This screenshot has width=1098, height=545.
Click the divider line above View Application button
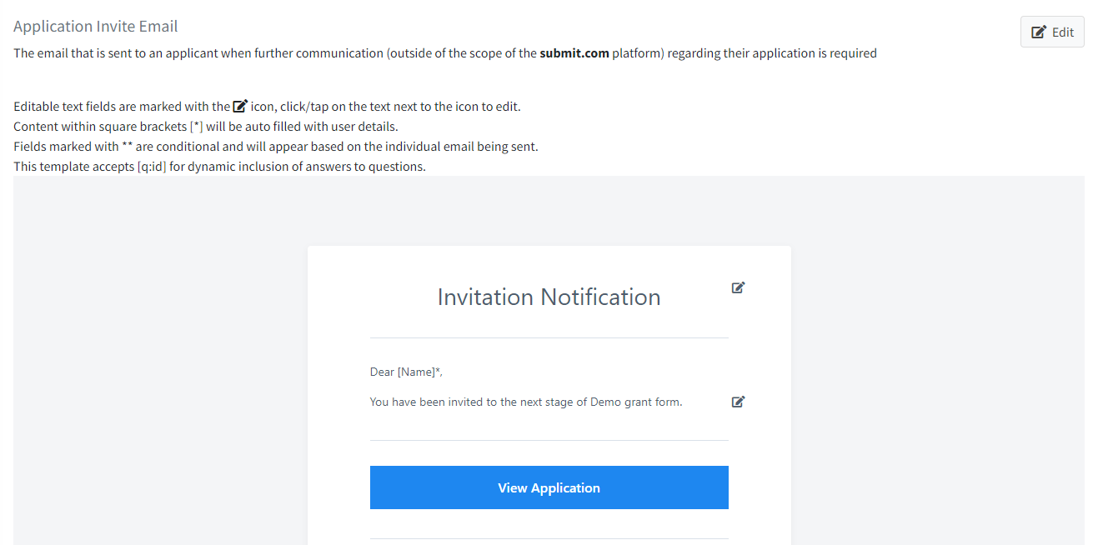(x=549, y=440)
